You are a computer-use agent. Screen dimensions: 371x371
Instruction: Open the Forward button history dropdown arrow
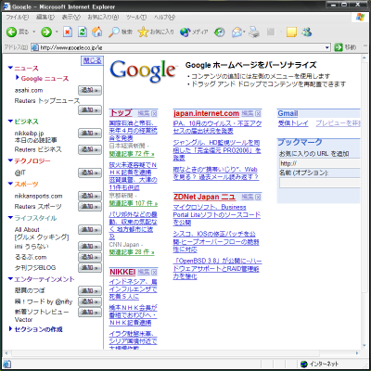pos(57,32)
